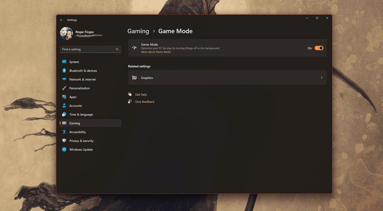Click the Get help link
The image size is (383, 211).
pos(141,94)
